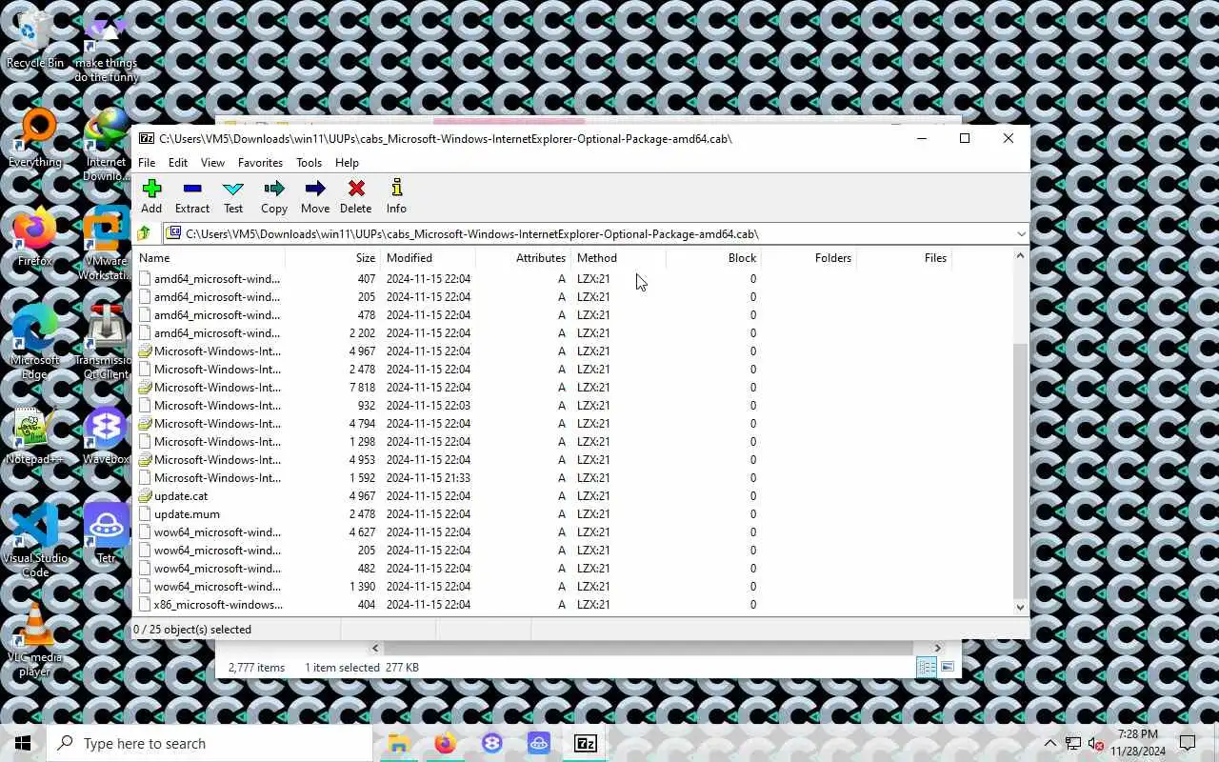The image size is (1219, 762).
Task: Switch Explorer to details view icon
Action: (926, 668)
